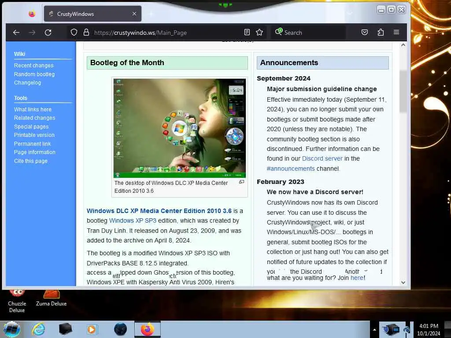Reload the current page
Image resolution: width=451 pixels, height=338 pixels.
point(48,33)
